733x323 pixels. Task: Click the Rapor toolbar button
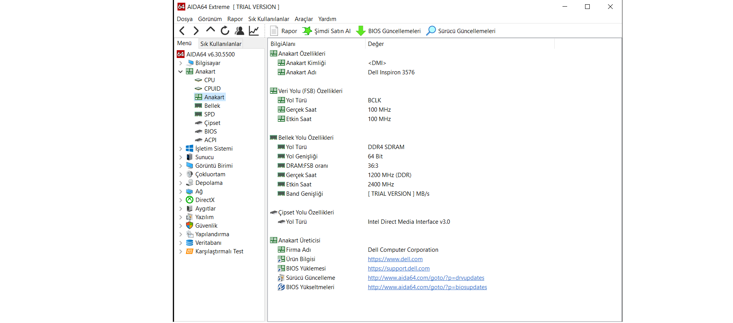coord(284,31)
